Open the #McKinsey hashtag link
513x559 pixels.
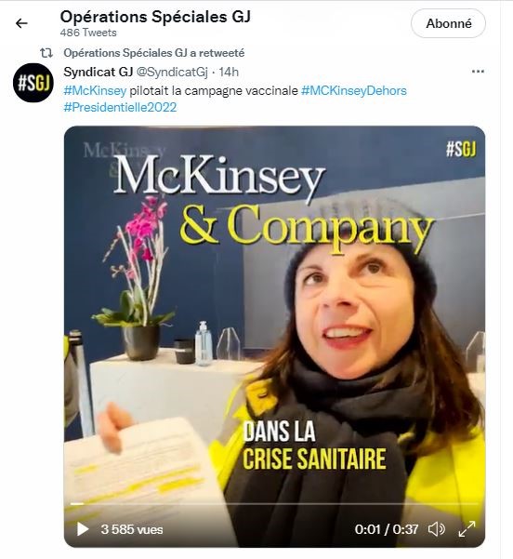(95, 90)
